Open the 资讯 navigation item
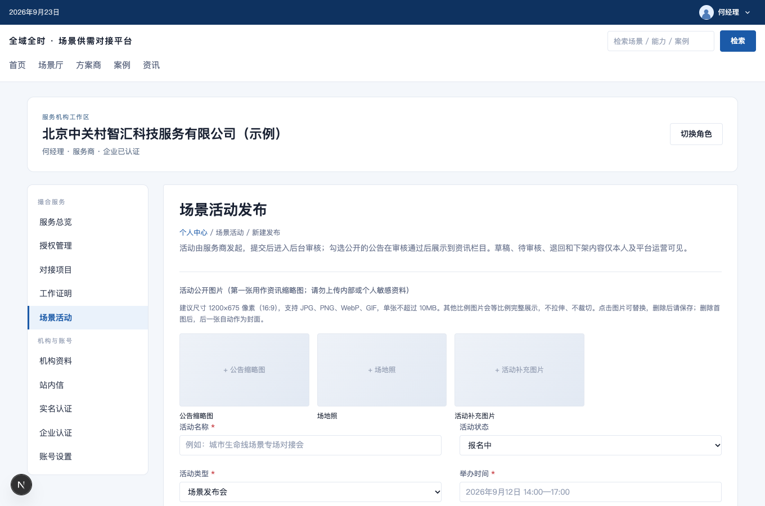 (151, 65)
